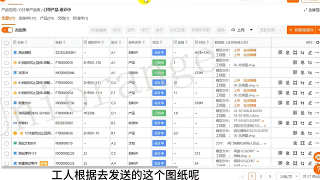Click QR-style icon for row ZZJ202506001
Image resolution: width=320 pixels, height=180 pixels.
[x=280, y=52]
